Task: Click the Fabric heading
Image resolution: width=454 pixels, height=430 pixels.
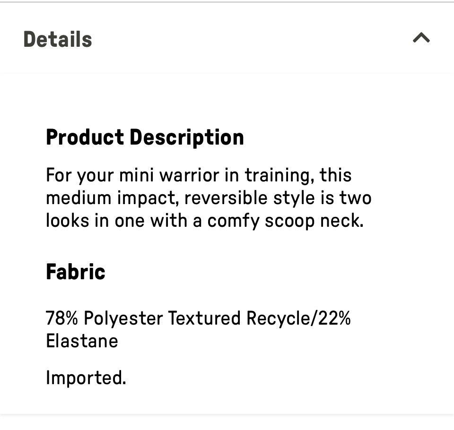Action: click(76, 272)
